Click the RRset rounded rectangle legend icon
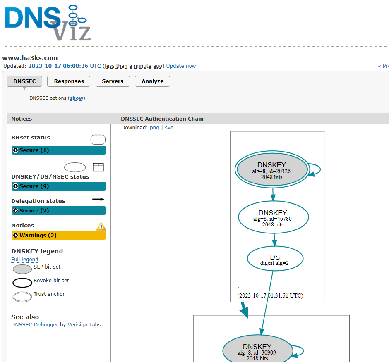The image size is (389, 362). pos(98,140)
